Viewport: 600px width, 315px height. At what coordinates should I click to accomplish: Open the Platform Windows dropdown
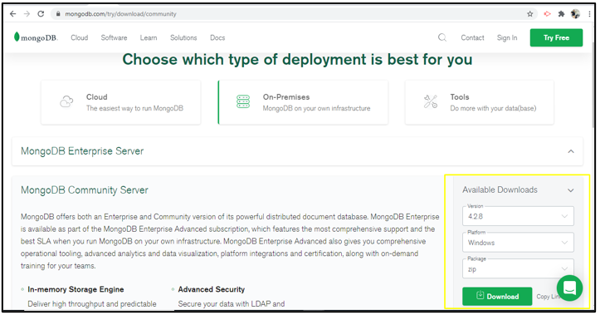(x=518, y=243)
